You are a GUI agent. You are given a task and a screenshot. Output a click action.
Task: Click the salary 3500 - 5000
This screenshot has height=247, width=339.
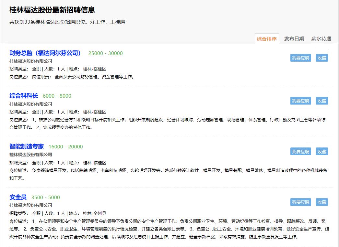pyautogui.click(x=46, y=198)
